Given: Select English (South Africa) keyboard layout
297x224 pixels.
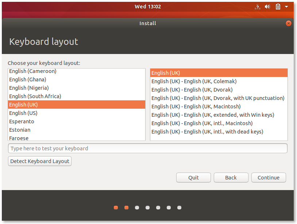Looking at the screenshot, I should 77,96.
